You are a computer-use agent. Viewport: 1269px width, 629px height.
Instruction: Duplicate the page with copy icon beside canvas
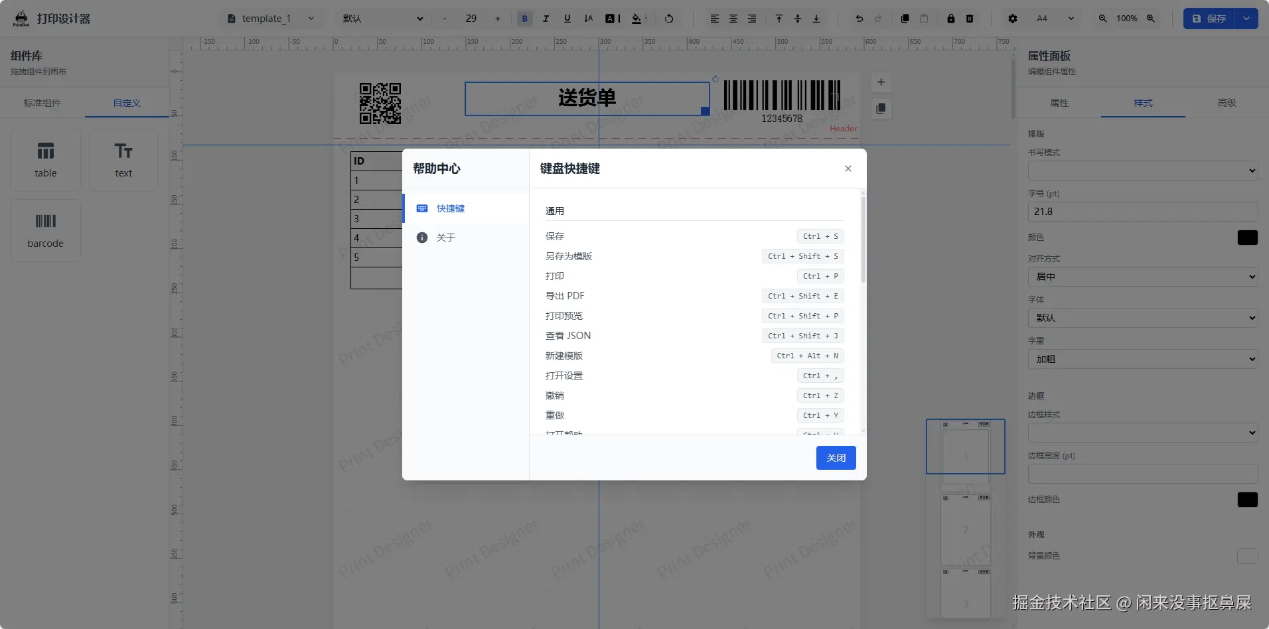point(881,108)
